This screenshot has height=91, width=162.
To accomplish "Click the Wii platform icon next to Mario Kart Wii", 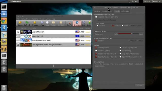I will (x=18, y=36).
